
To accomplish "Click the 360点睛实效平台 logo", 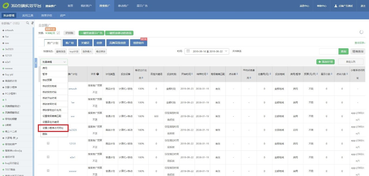I will click(22, 6).
